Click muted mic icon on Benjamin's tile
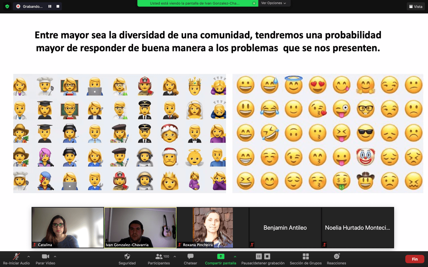Viewport: 428px width, 267px height. pos(252,245)
